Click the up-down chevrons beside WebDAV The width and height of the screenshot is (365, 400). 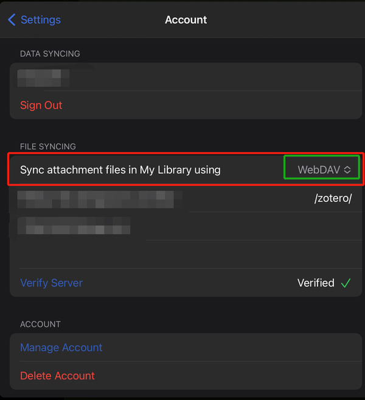(x=347, y=170)
